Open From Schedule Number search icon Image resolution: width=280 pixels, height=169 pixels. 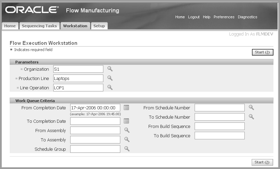pos(251,107)
